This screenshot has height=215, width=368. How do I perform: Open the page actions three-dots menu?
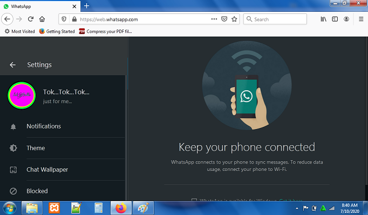tap(214, 19)
